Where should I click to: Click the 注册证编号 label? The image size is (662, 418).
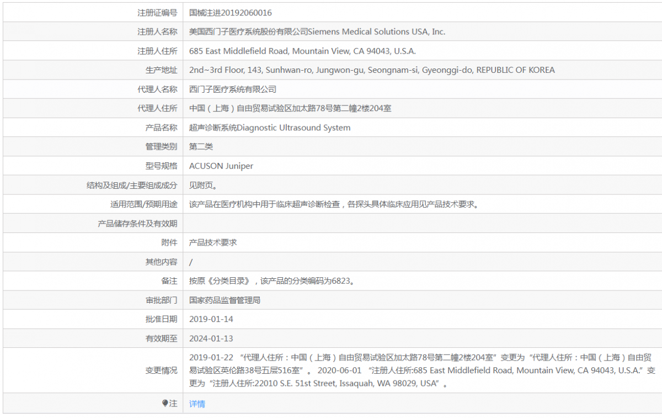[x=157, y=13]
